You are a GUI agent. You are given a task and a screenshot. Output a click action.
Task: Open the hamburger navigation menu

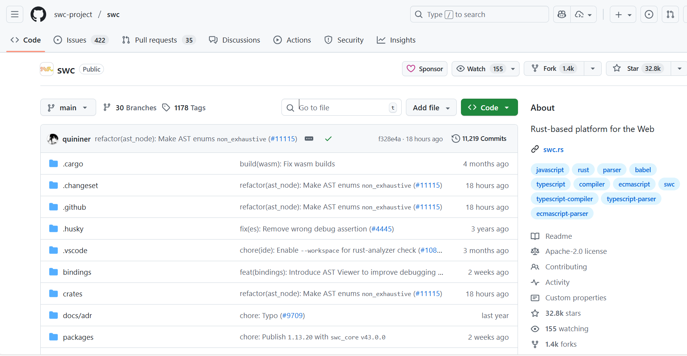click(15, 14)
